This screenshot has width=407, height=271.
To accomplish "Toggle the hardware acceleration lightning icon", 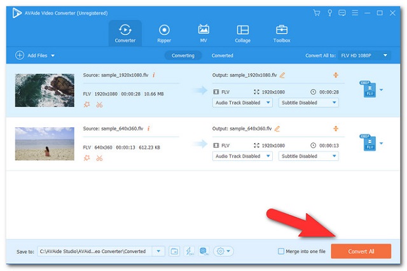I will (189, 251).
